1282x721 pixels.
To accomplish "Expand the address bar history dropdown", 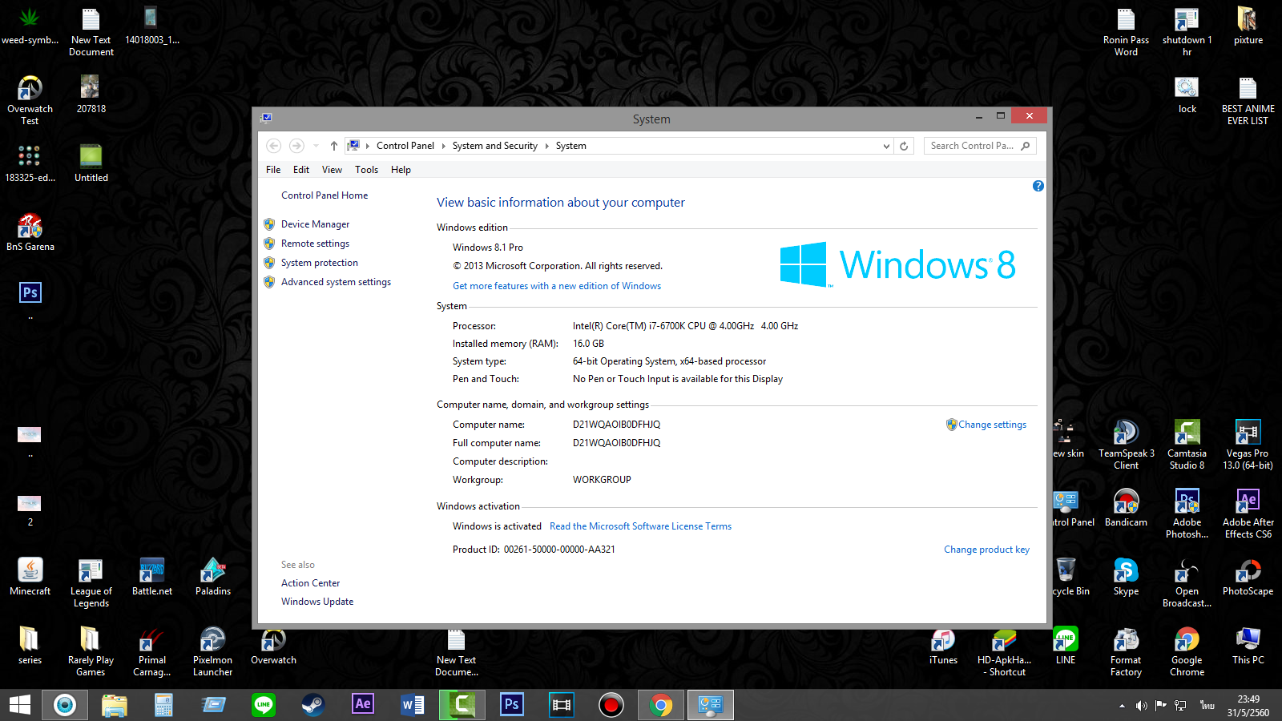I will click(886, 146).
